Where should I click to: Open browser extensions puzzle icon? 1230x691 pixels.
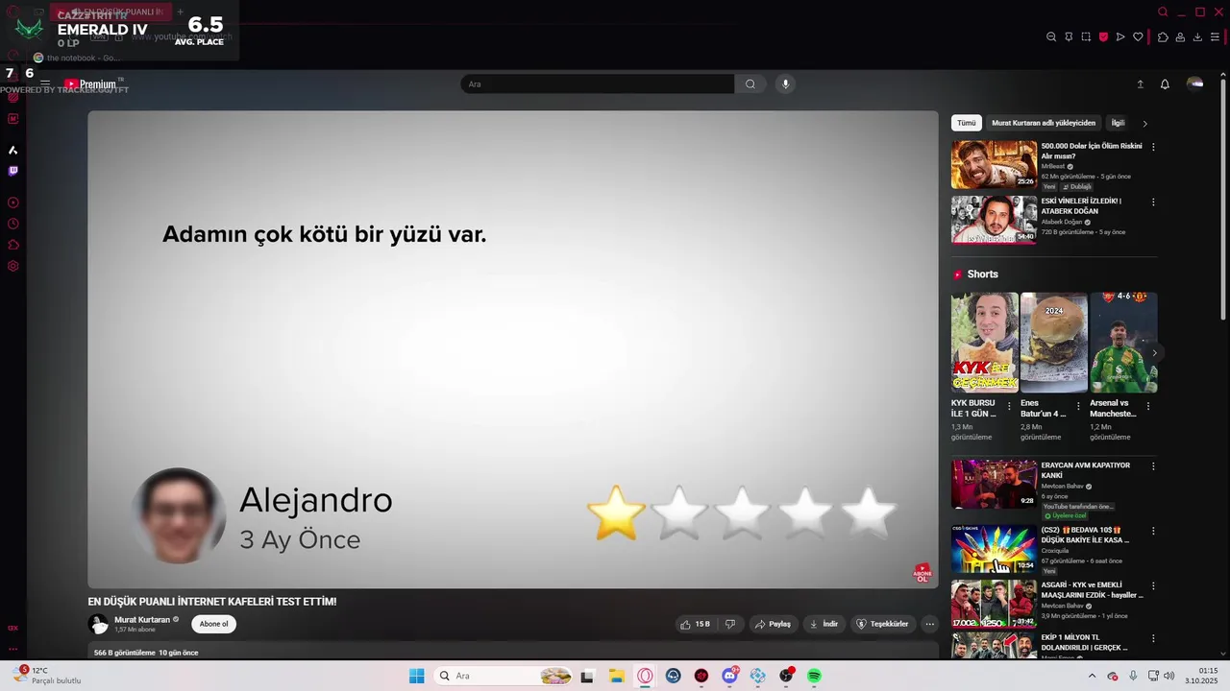pos(1163,37)
